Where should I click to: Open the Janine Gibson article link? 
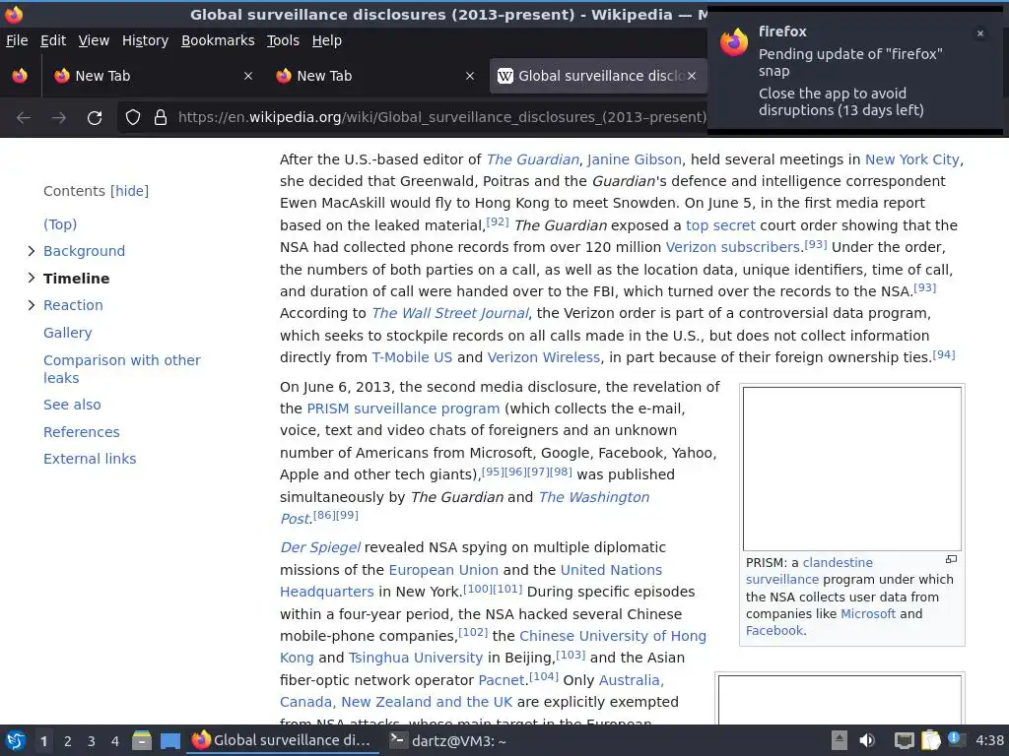[634, 159]
